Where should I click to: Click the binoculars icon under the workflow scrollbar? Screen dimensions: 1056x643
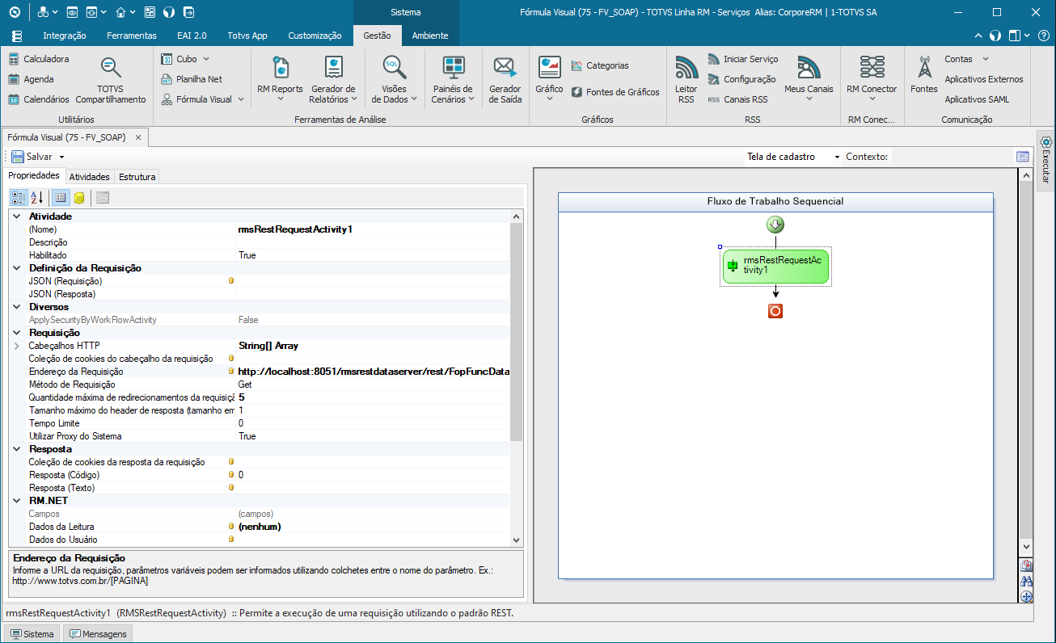tap(1027, 582)
